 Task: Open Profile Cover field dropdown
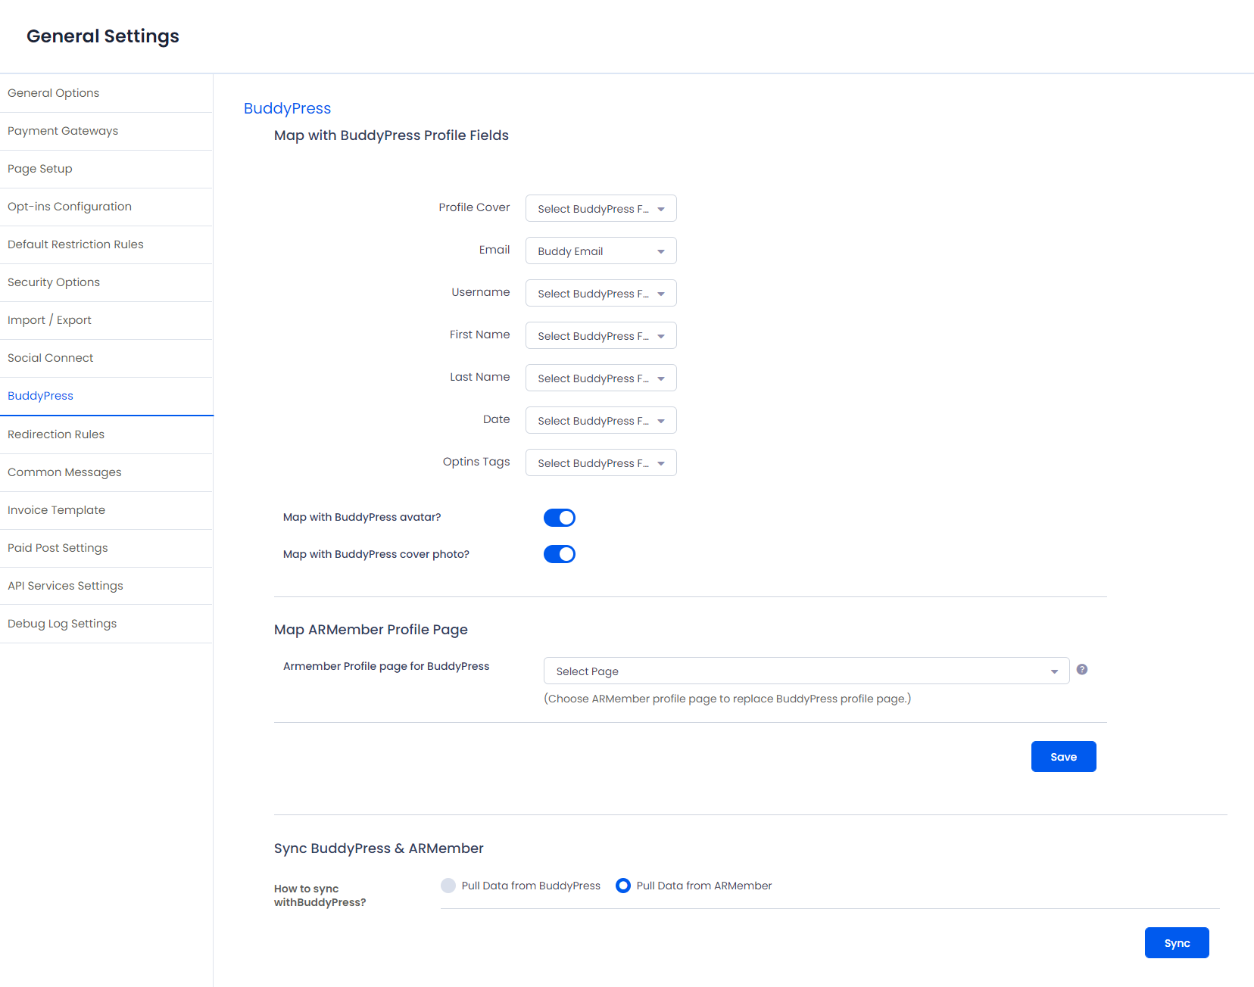(x=601, y=208)
